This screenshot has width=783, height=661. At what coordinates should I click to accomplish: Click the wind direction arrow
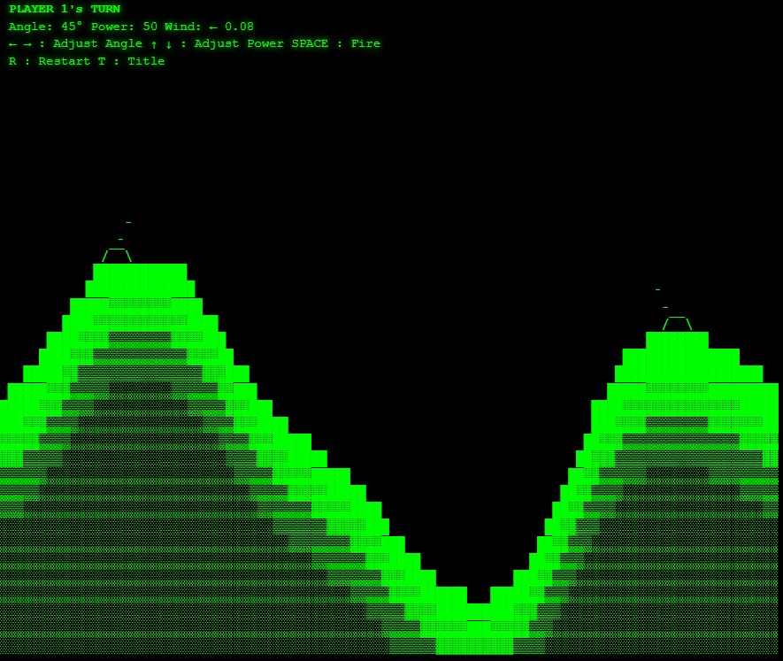coord(213,27)
